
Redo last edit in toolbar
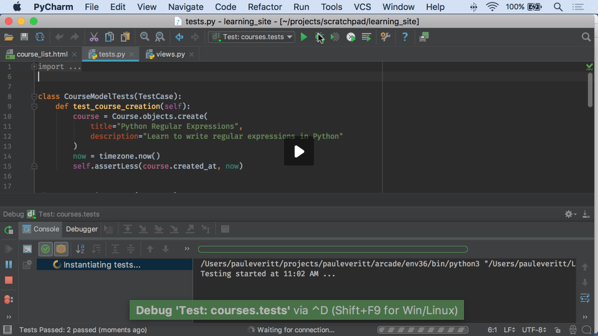(74, 37)
